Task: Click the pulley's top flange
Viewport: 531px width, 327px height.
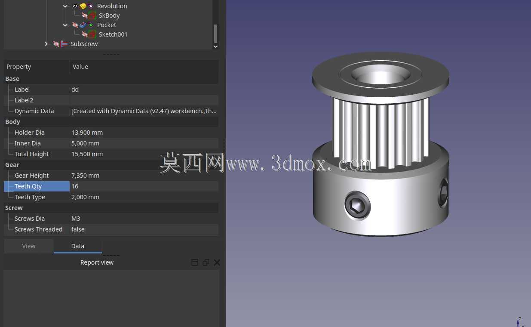Action: click(x=381, y=77)
